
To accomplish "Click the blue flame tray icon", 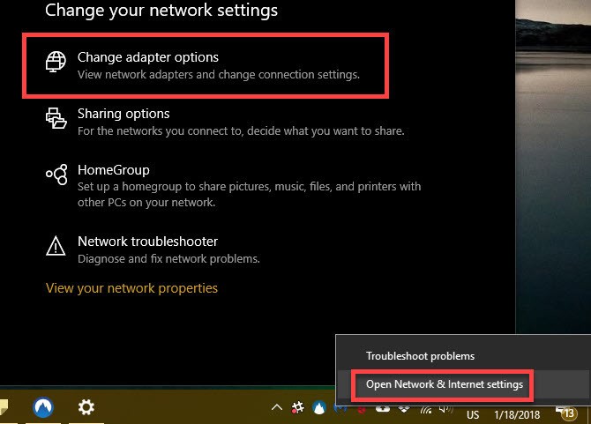I will 318,407.
